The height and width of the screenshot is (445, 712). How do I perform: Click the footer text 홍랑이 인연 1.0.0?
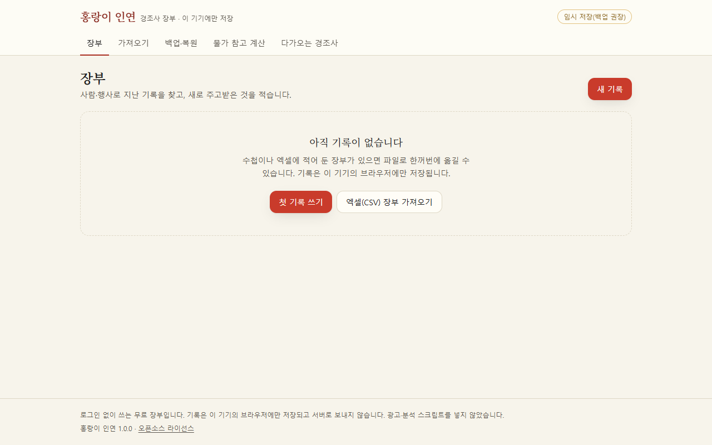coord(106,428)
